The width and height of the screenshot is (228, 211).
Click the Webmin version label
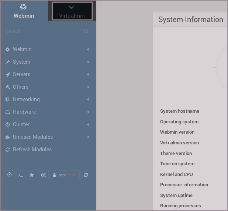[x=177, y=132]
